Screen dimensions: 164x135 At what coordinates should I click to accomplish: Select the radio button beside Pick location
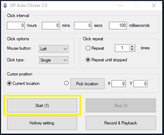click(66, 83)
